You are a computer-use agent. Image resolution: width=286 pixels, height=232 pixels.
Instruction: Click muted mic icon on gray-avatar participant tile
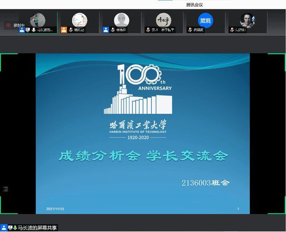pyautogui.click(x=113, y=30)
